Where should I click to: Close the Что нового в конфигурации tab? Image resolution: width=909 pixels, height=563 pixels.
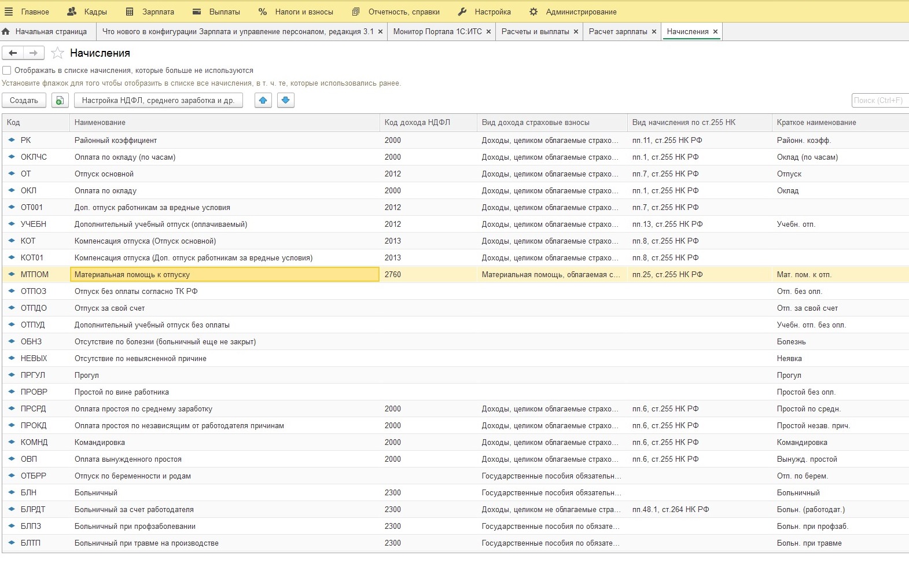tap(381, 32)
